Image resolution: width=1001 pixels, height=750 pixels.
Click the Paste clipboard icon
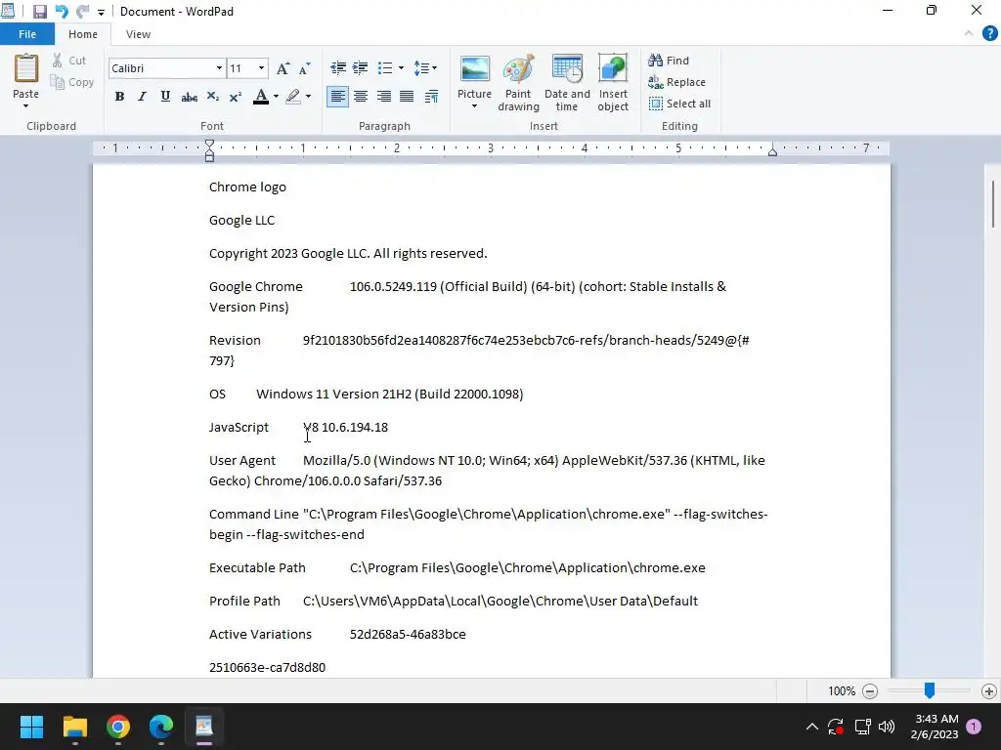(26, 68)
